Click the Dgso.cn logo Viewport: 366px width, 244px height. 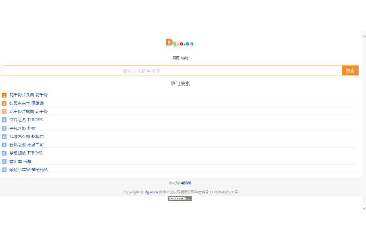pos(180,43)
